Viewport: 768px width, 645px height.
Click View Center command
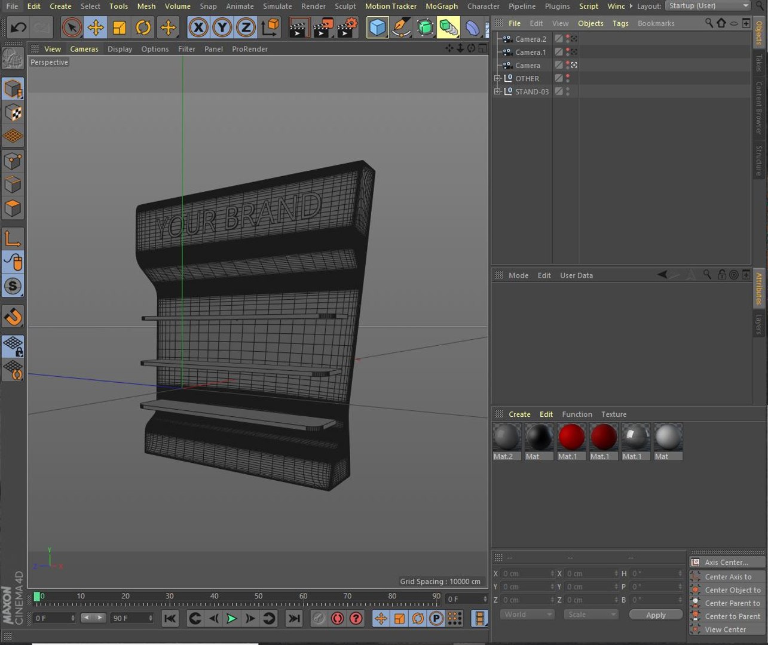click(727, 629)
